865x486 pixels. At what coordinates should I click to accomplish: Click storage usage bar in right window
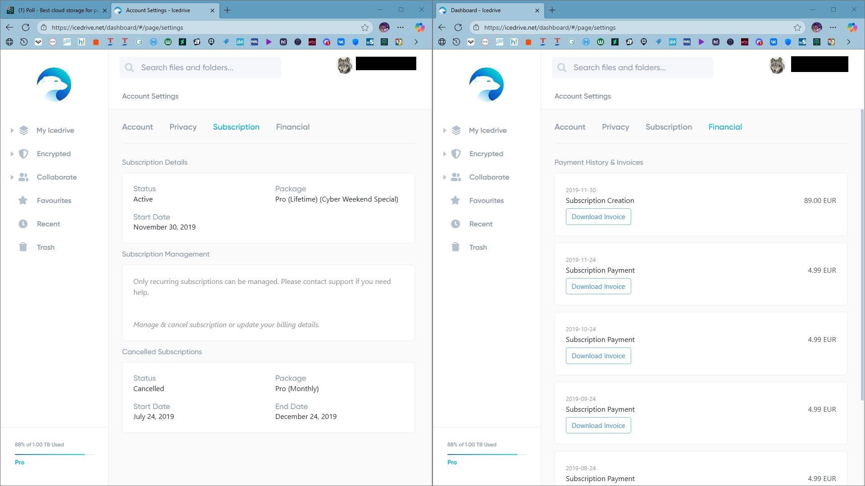(x=487, y=454)
